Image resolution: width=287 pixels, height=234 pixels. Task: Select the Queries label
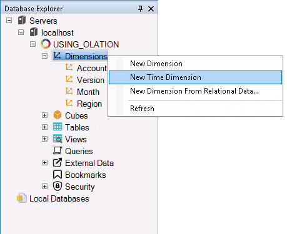click(x=79, y=151)
